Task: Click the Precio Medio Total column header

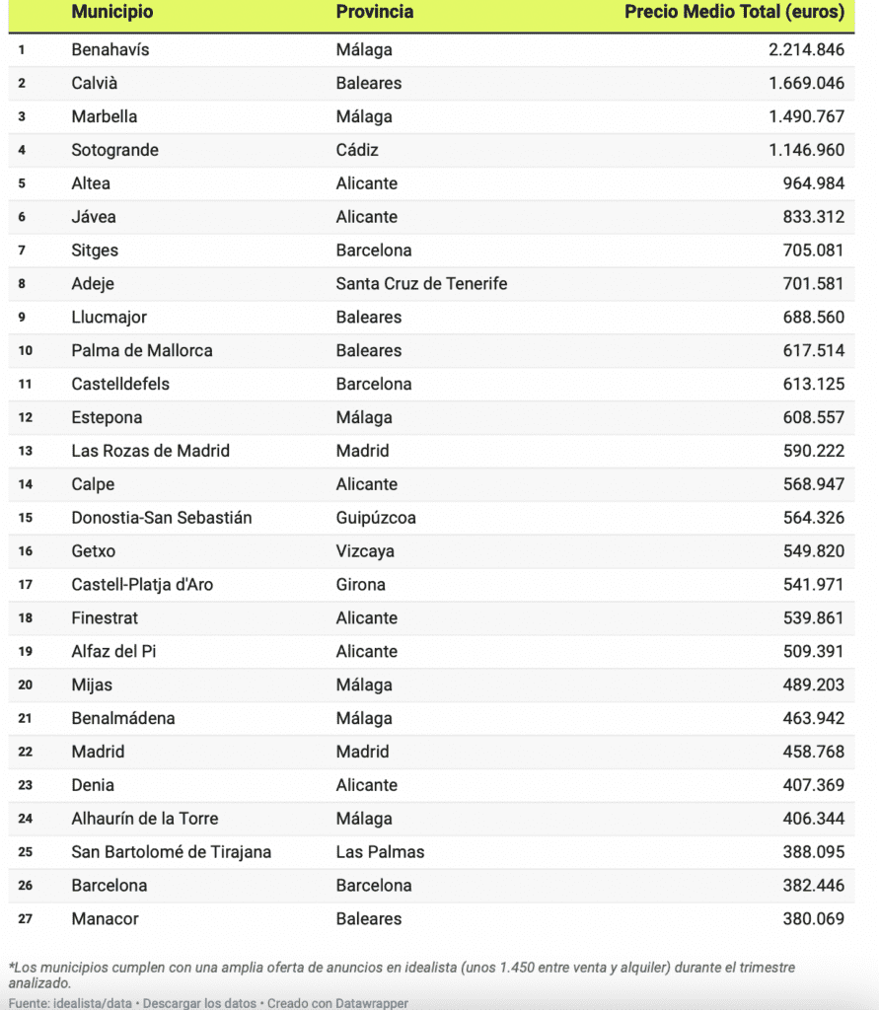Action: point(734,13)
